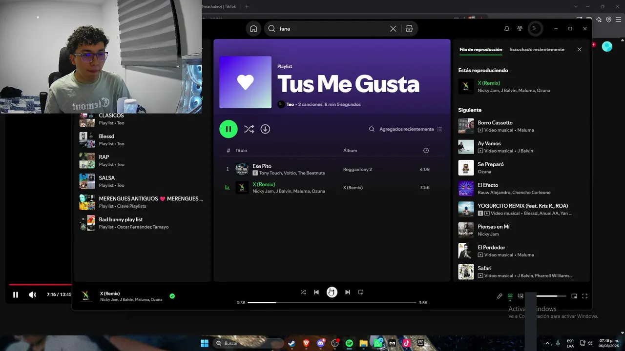Show hidden icons in the system tray
Screen dimensions: 625x351
(x=547, y=343)
